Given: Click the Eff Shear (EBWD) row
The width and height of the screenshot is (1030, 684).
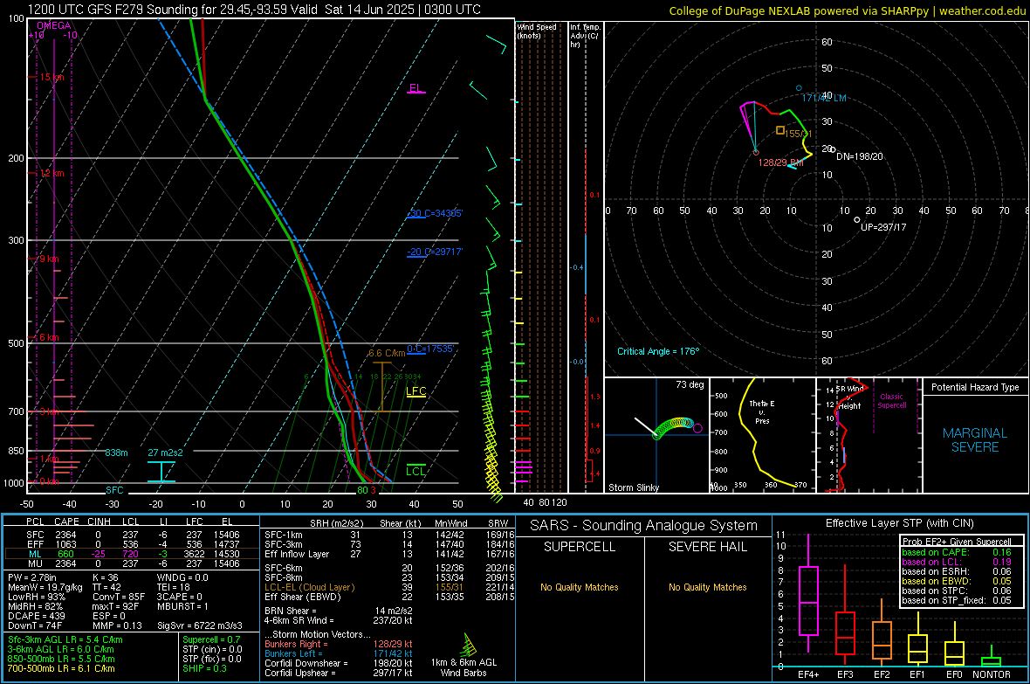Looking at the screenshot, I should click(390, 597).
